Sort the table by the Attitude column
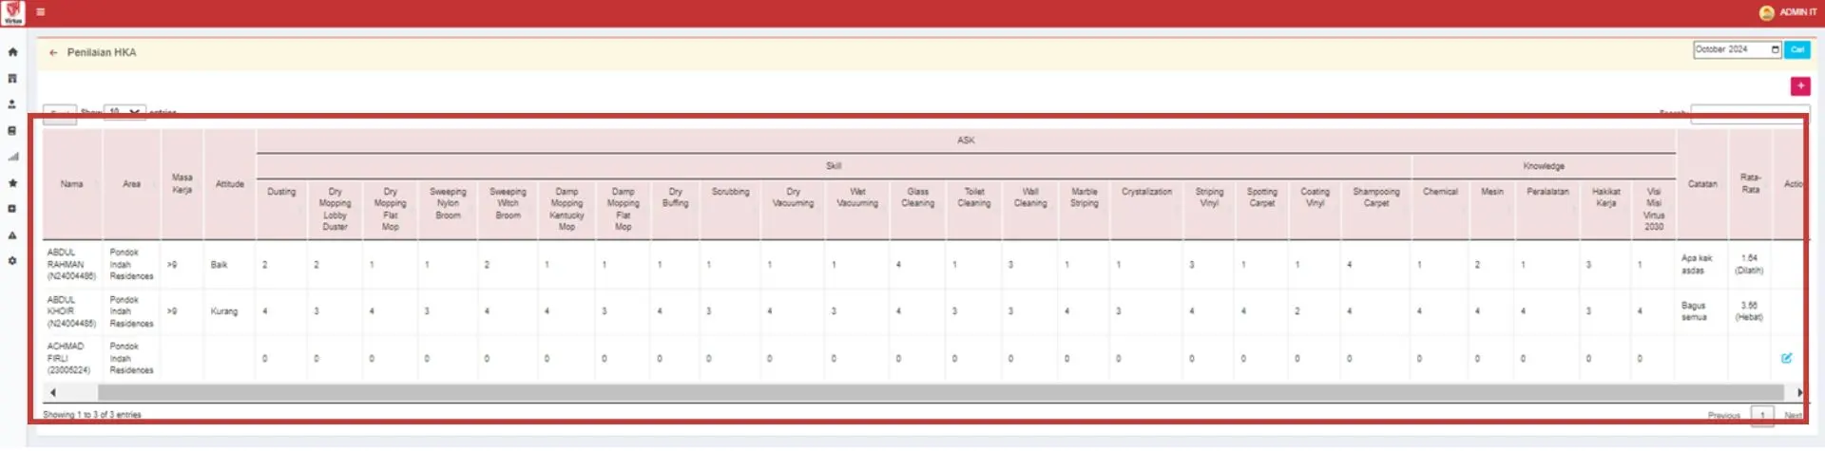The image size is (1825, 451). 229,184
